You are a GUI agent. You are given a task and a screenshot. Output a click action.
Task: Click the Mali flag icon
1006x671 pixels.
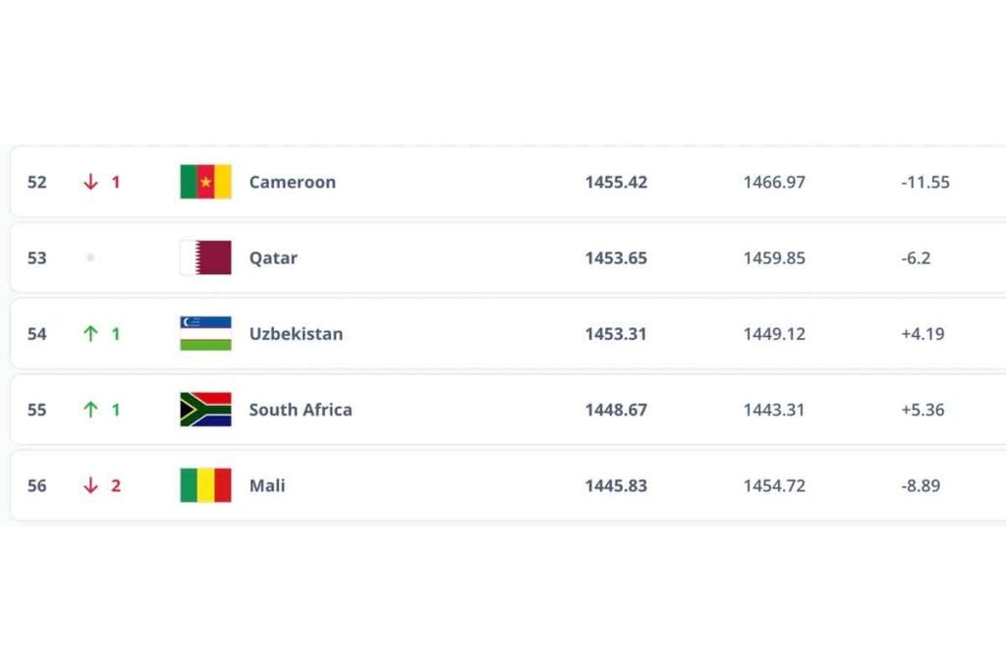click(x=205, y=485)
